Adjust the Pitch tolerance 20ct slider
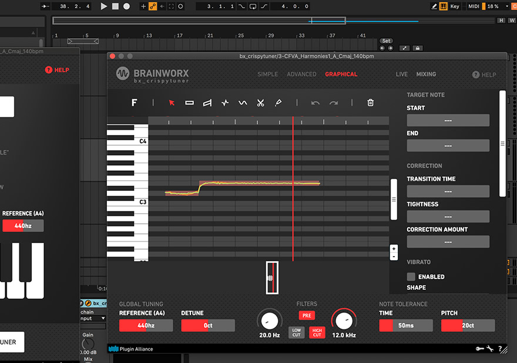 coord(468,325)
